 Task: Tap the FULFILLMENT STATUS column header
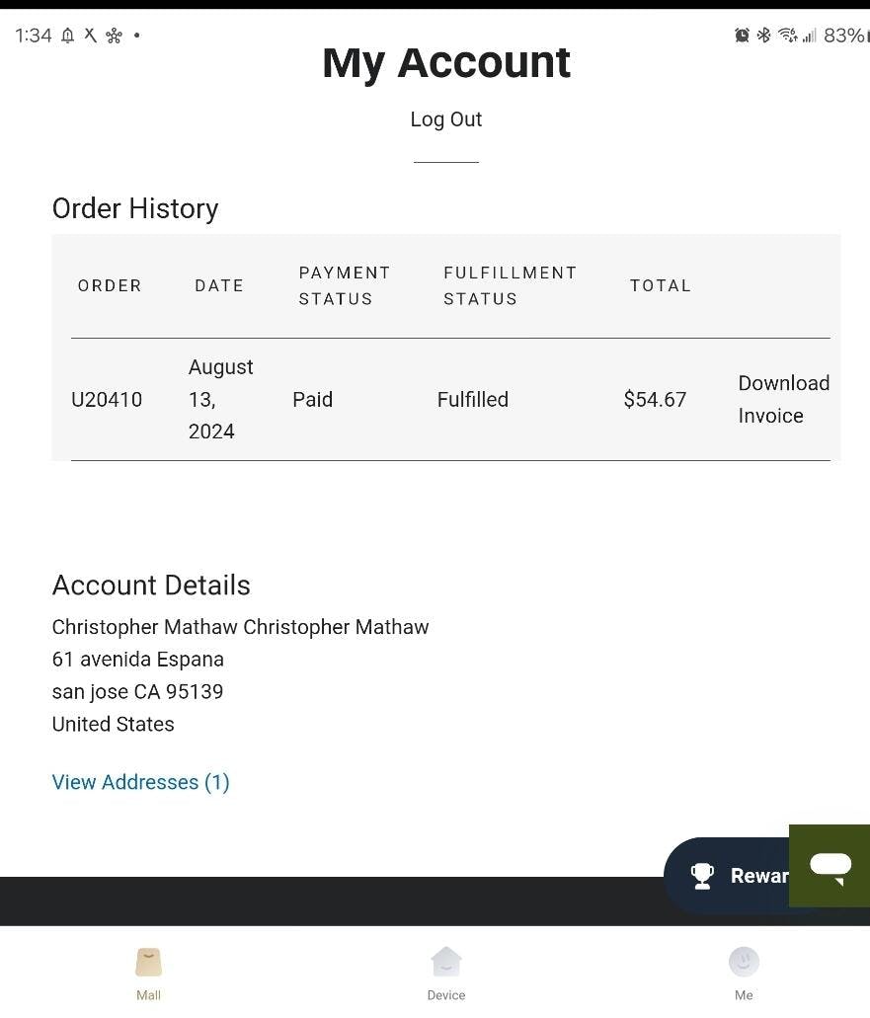point(510,285)
